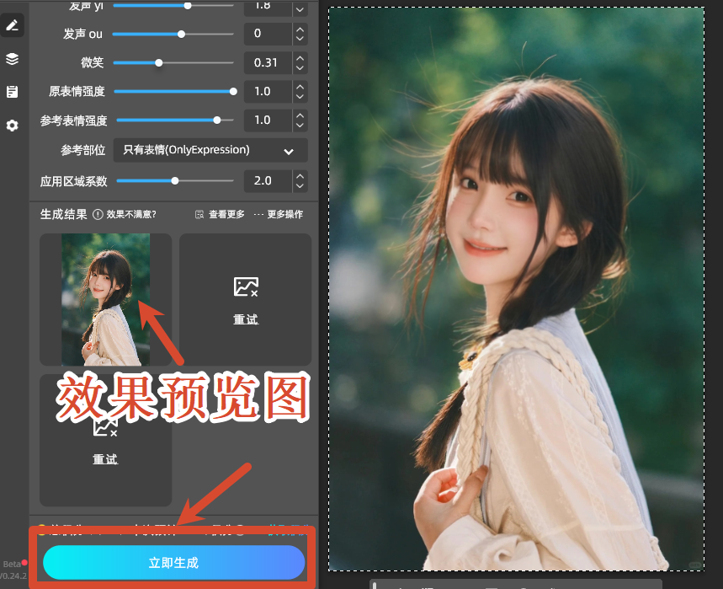Click the 立即生成 button
This screenshot has height=589, width=723.
click(174, 562)
